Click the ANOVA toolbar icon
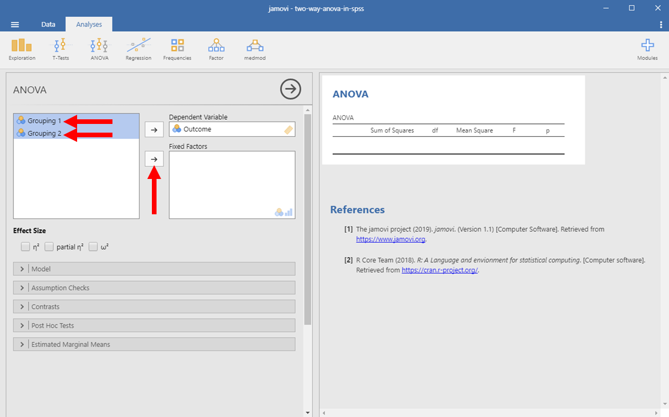Image resolution: width=669 pixels, height=417 pixels. [99, 49]
